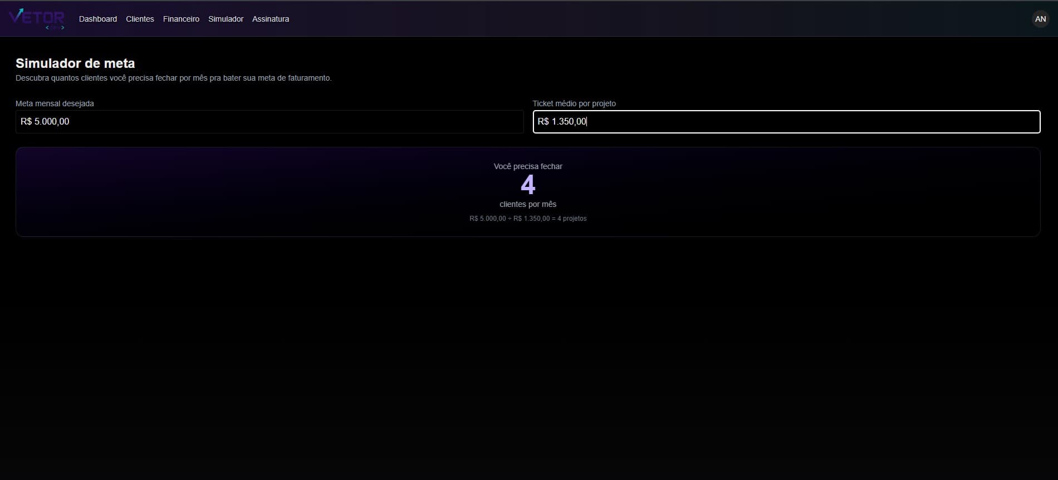Viewport: 1058px width, 480px height.
Task: Select the Simulador nav item
Action: pyautogui.click(x=226, y=19)
